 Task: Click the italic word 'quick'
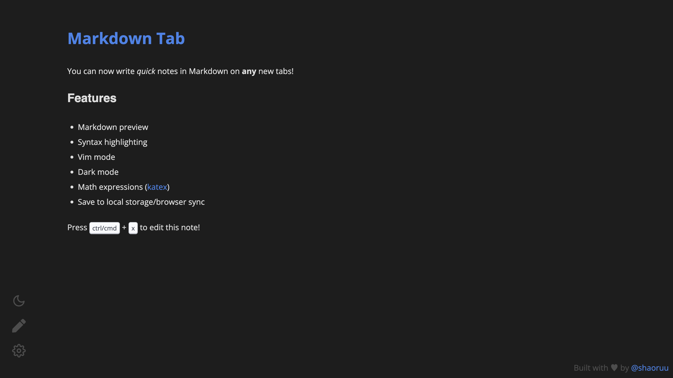[146, 71]
